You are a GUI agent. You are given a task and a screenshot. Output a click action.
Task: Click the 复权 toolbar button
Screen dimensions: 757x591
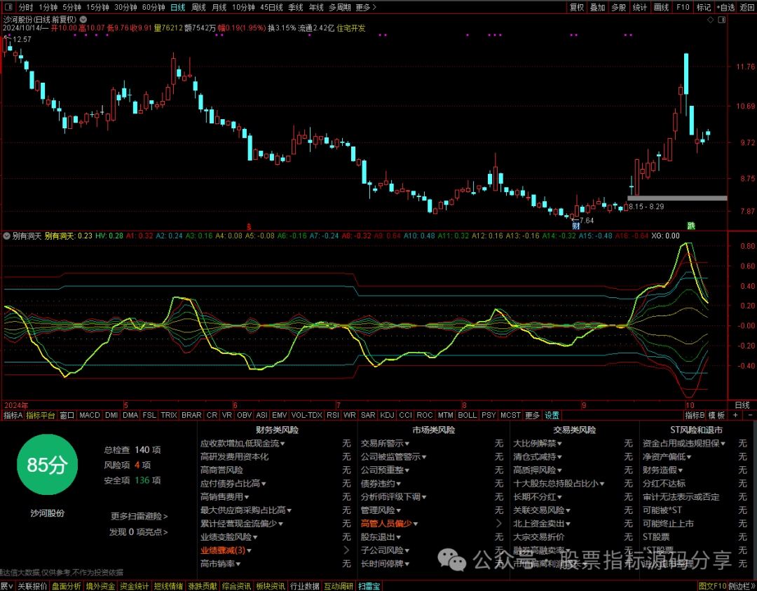[x=576, y=7]
